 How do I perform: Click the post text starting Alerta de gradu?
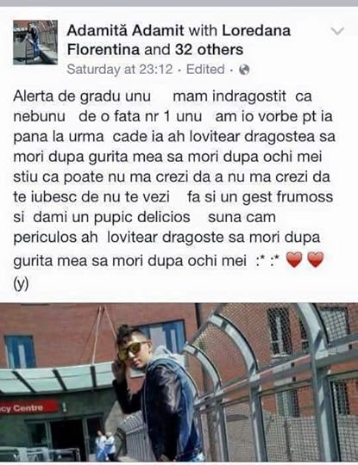tap(174, 189)
